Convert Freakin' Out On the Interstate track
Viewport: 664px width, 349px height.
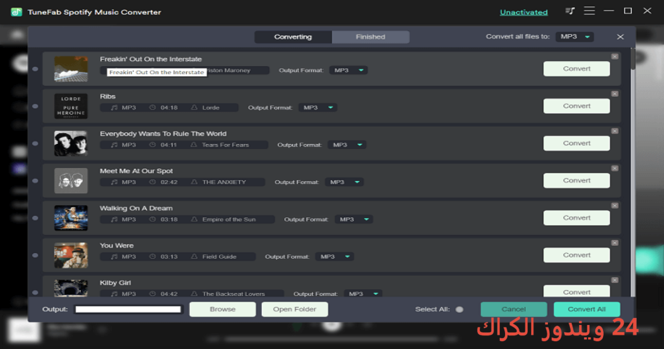(x=576, y=69)
